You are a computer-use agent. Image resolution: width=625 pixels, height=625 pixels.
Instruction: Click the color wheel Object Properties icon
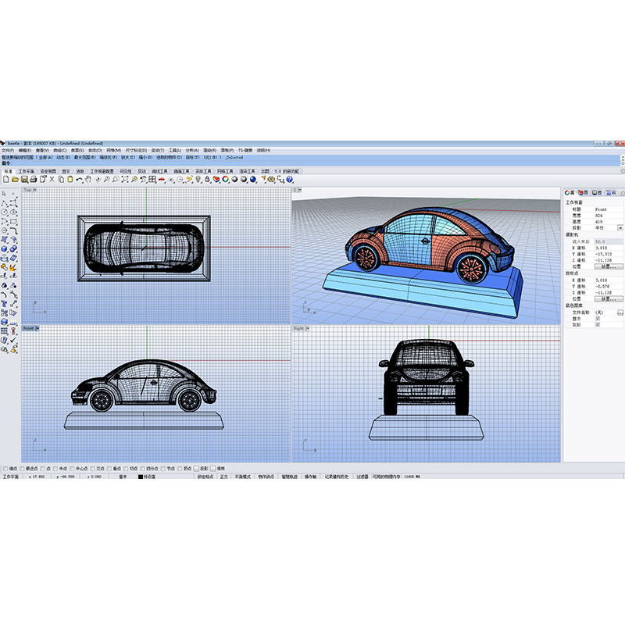[226, 180]
